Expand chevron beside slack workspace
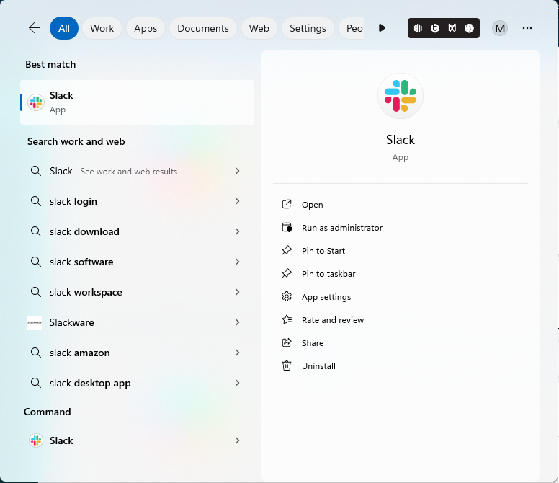Image resolution: width=559 pixels, height=483 pixels. tap(238, 293)
